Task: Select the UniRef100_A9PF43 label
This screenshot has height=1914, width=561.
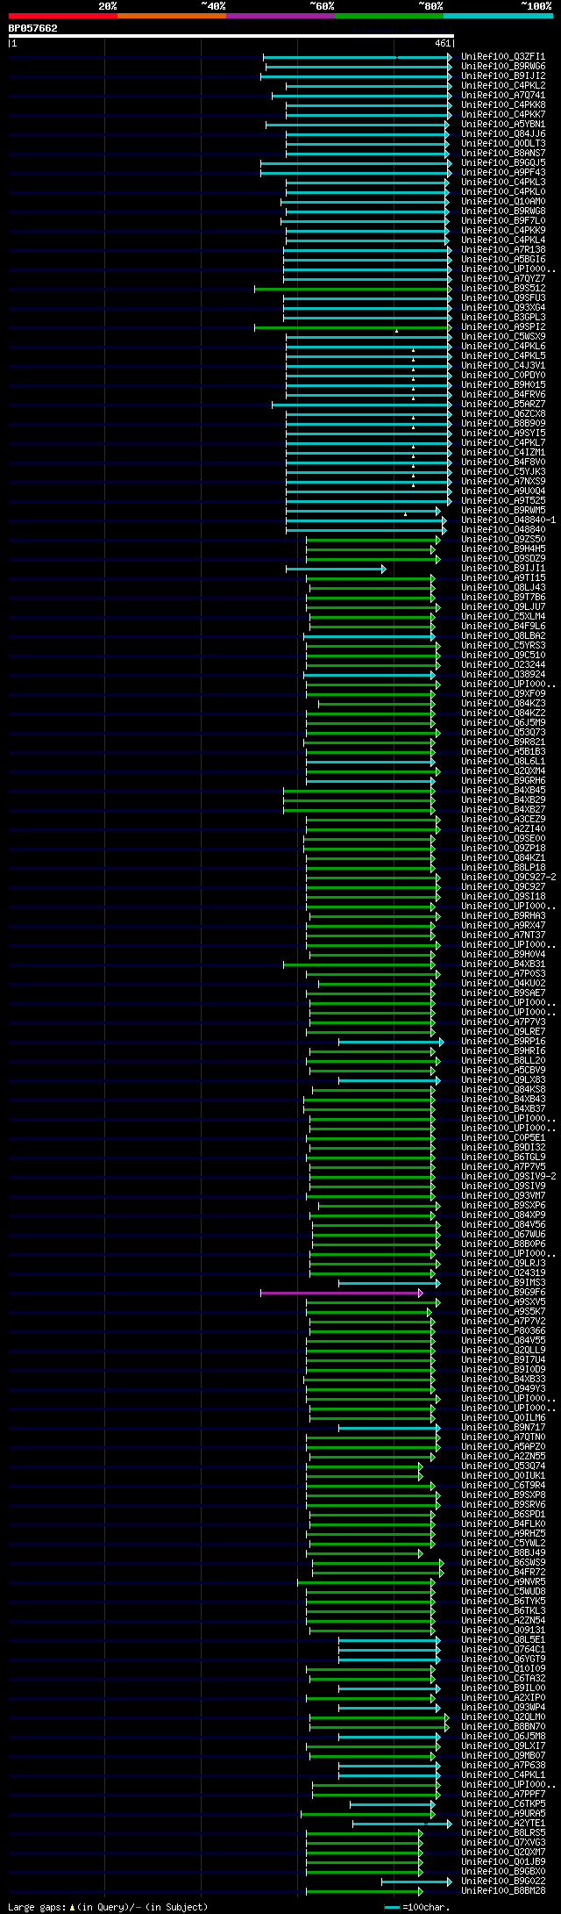Action: tap(503, 173)
